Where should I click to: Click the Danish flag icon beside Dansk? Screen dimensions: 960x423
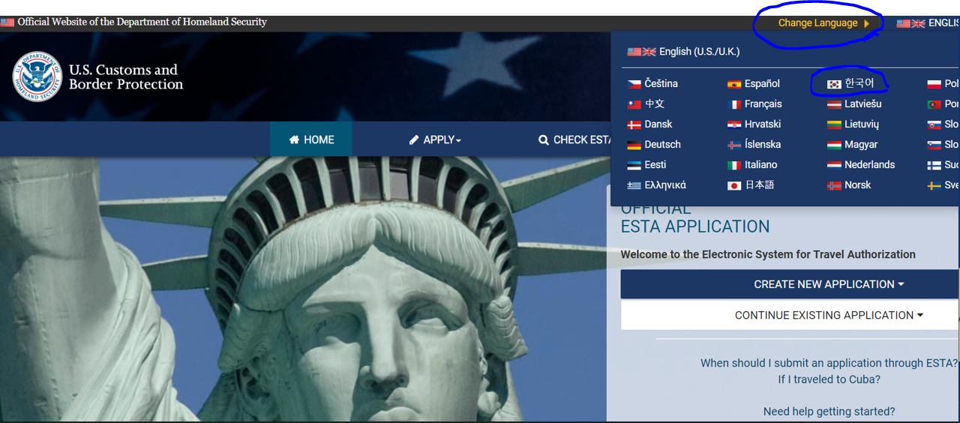click(634, 124)
